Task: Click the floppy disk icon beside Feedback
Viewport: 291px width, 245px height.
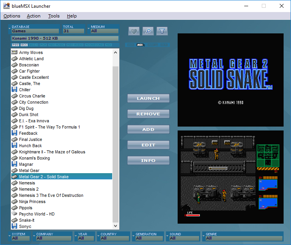Action: 14,133
